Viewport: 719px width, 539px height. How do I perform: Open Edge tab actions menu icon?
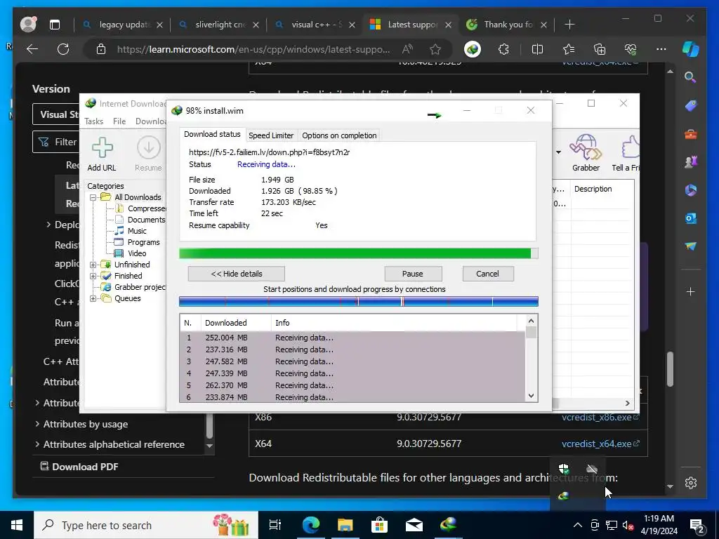(x=55, y=25)
